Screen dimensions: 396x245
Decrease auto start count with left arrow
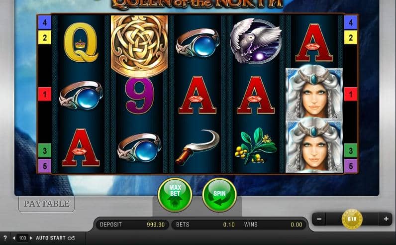point(14,238)
